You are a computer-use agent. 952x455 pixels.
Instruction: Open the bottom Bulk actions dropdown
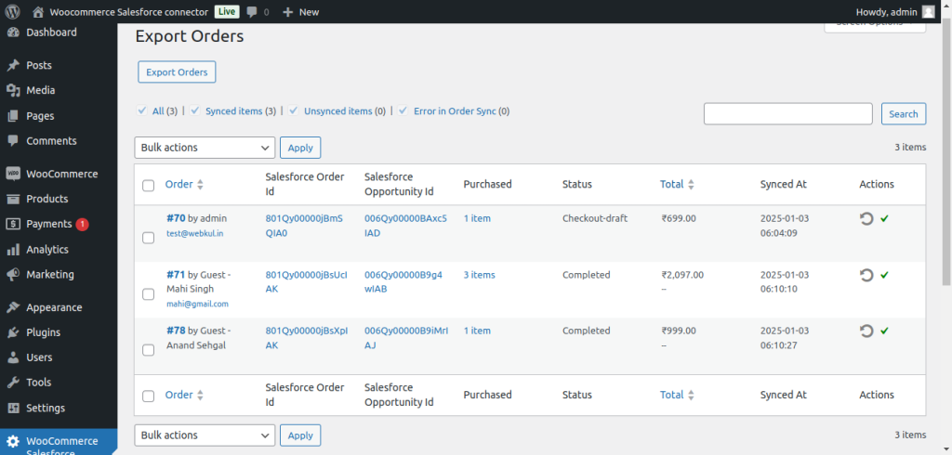205,435
